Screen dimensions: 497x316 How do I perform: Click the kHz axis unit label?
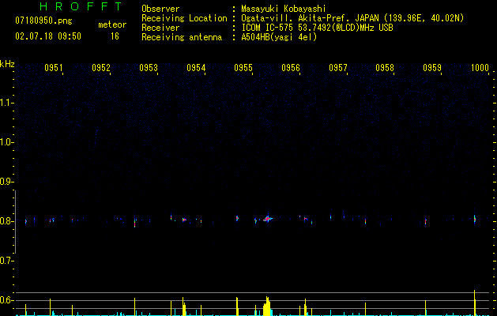point(7,64)
